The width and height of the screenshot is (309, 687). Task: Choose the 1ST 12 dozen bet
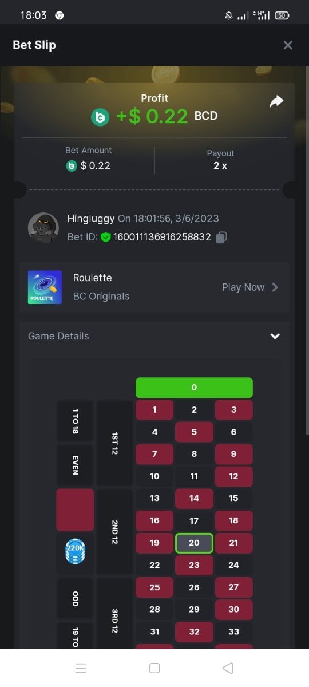point(114,443)
